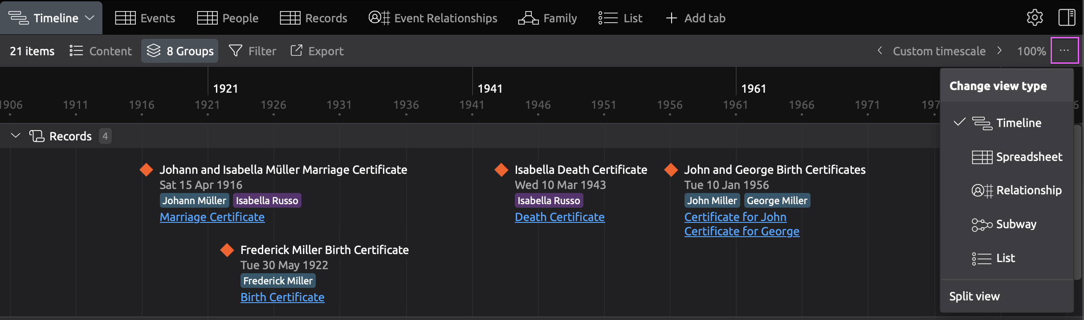The width and height of the screenshot is (1084, 320).
Task: Select Spreadsheet view type
Action: tap(1017, 157)
